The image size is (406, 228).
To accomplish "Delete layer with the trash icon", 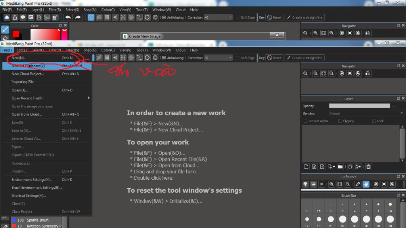I will pos(368,167).
